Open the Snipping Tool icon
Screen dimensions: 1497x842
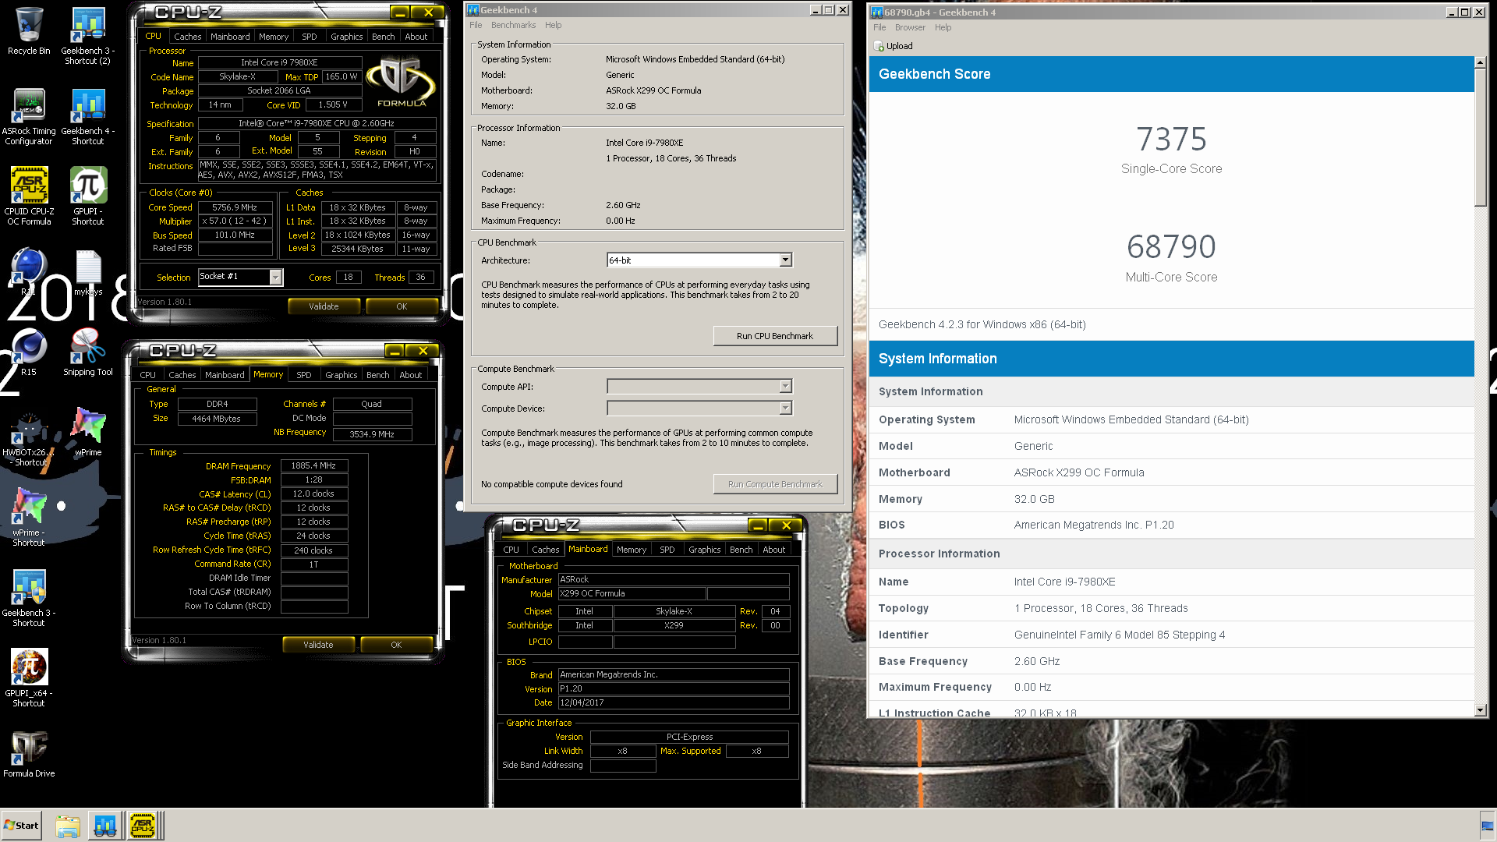click(87, 353)
